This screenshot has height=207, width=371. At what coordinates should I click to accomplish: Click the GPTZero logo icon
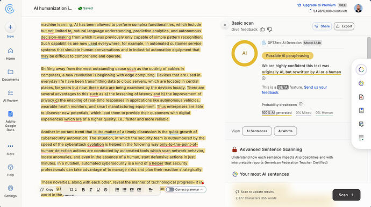point(10,9)
